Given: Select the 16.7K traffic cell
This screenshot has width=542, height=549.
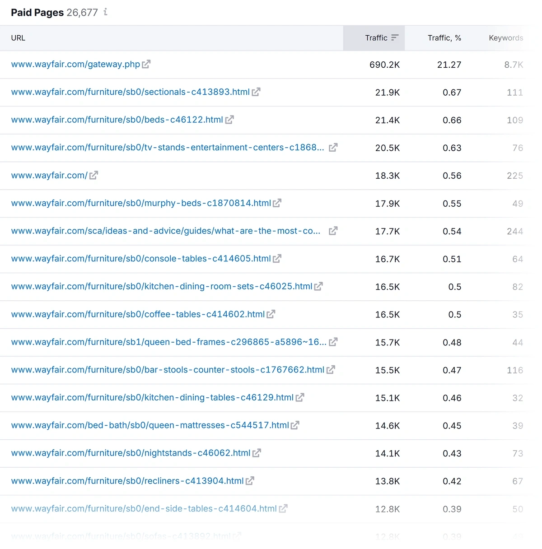Looking at the screenshot, I should click(388, 259).
